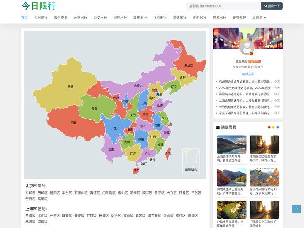Screen dimensions: 304x228
Task: Click the 今日限行 site logo
Action: [x=39, y=6]
